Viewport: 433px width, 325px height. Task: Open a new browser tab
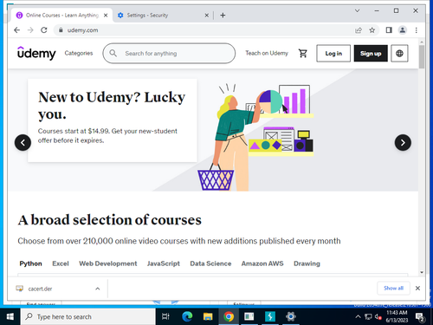pos(223,16)
